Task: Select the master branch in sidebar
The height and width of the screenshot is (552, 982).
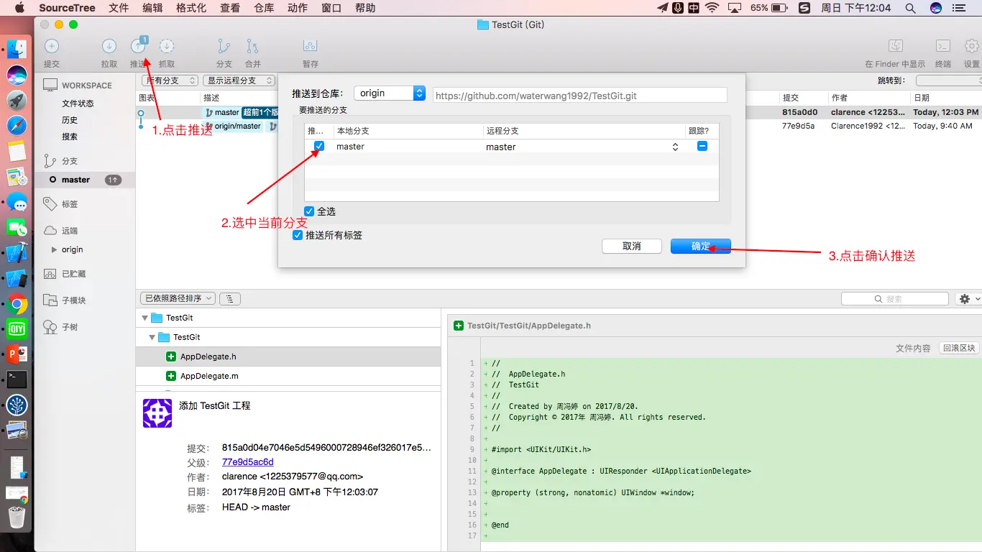Action: tap(85, 180)
